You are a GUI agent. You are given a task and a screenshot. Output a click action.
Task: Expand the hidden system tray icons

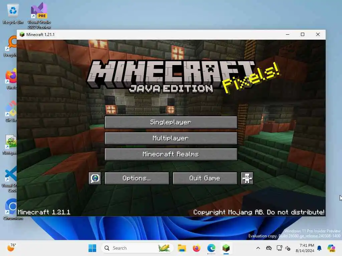click(258, 248)
